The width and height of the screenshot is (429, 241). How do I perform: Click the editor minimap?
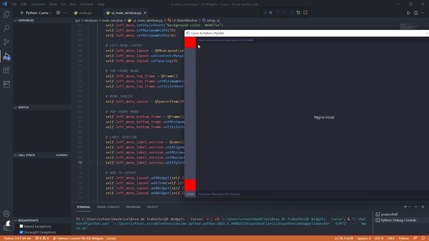pos(409,26)
